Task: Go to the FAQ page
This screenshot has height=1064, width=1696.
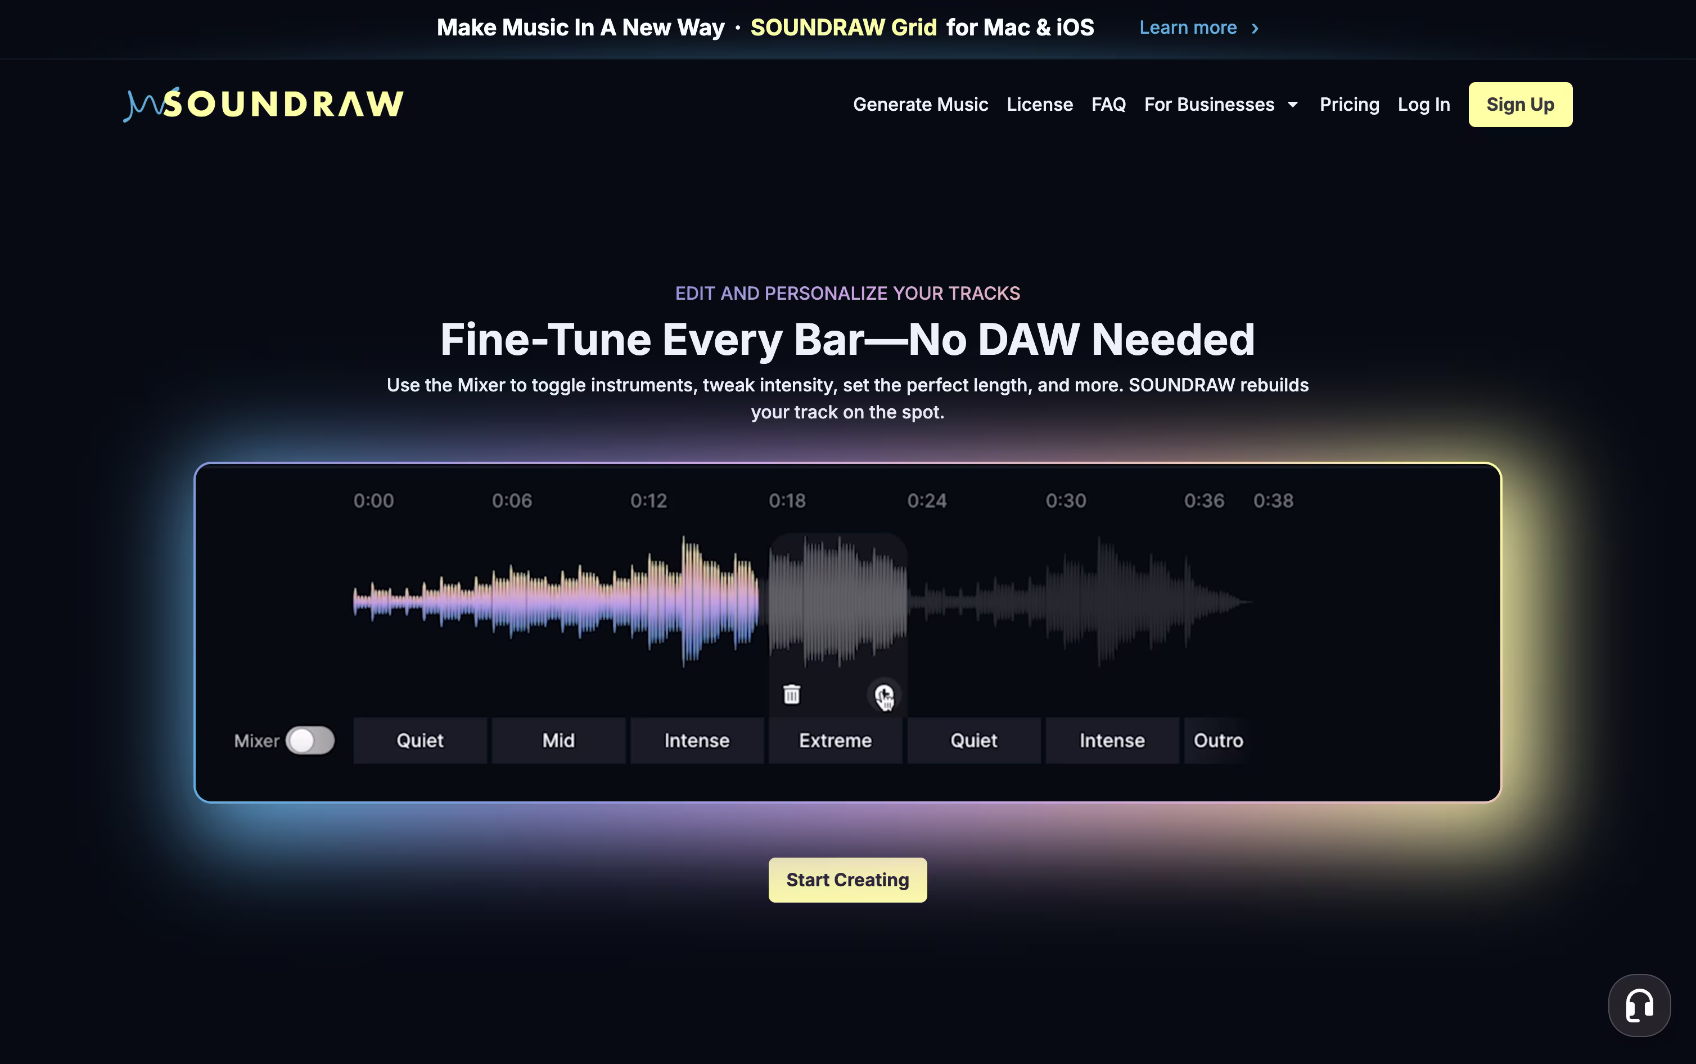Action: coord(1108,104)
